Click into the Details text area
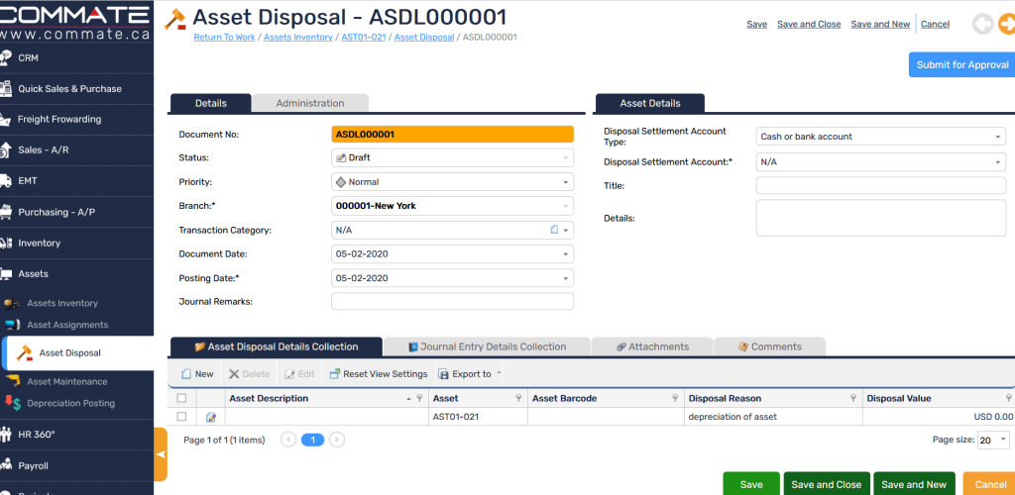This screenshot has height=495, width=1015. pos(881,218)
